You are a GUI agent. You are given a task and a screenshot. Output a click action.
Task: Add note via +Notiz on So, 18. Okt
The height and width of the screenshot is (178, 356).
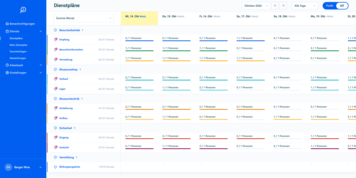pyautogui.click(x=292, y=16)
